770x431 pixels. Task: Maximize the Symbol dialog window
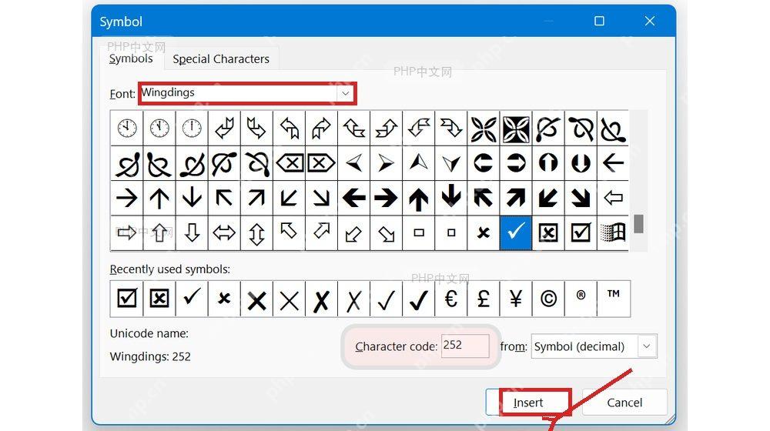point(599,21)
